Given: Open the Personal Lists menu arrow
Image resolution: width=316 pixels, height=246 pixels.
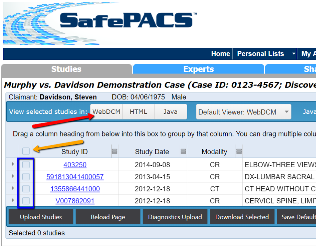Looking at the screenshot, I should pos(294,54).
